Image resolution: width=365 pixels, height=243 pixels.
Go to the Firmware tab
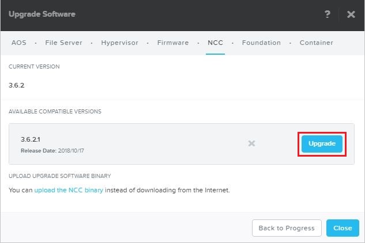173,43
